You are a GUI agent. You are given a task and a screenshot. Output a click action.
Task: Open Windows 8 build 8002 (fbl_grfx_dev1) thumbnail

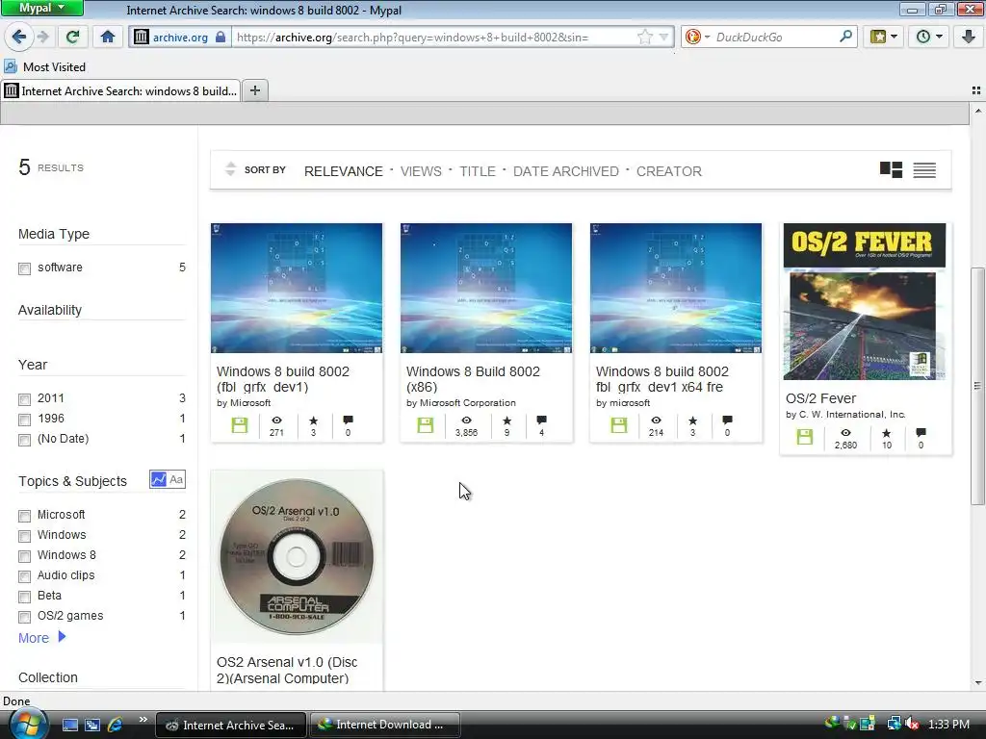(x=297, y=288)
